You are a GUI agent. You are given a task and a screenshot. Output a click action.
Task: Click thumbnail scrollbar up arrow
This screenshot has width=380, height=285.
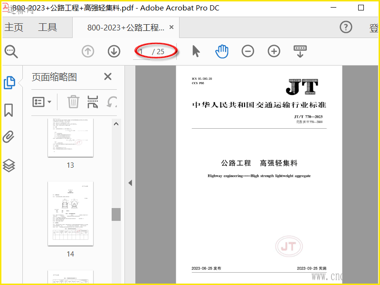[x=116, y=124]
